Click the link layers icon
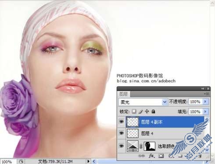The height and width of the screenshot is (164, 215). [141, 156]
